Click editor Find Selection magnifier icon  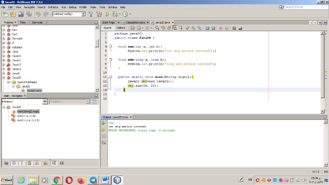pos(157,28)
